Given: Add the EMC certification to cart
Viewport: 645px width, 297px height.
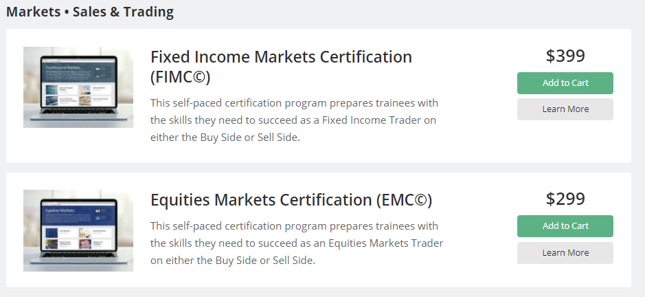Looking at the screenshot, I should 565,226.
